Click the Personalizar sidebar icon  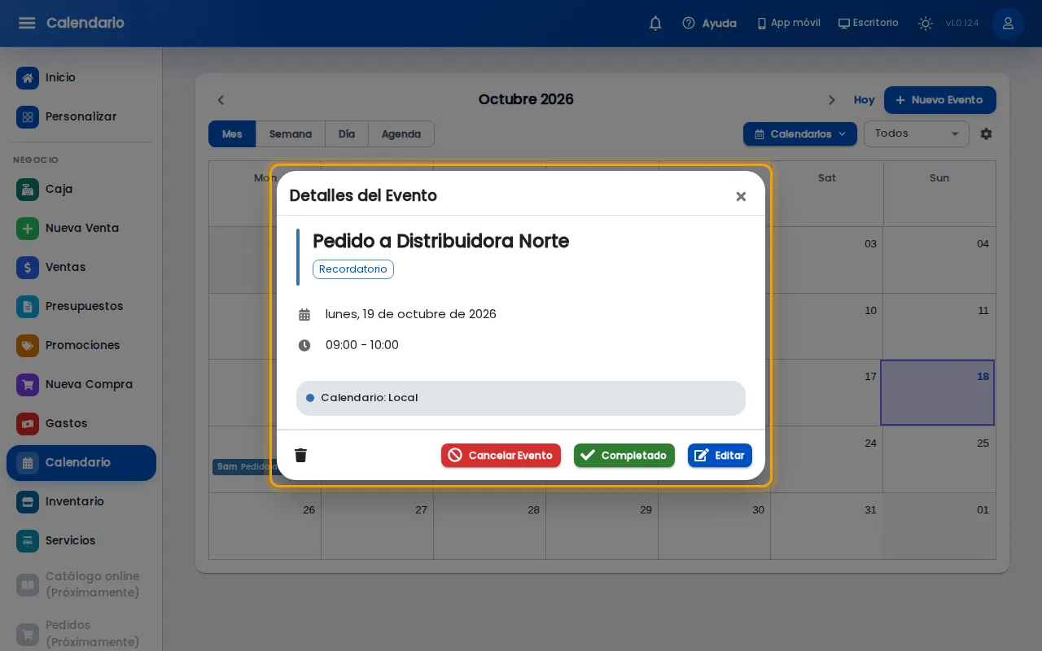28,117
